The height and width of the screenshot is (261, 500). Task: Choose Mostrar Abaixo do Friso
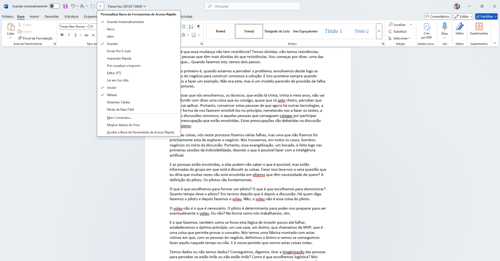coord(139,125)
